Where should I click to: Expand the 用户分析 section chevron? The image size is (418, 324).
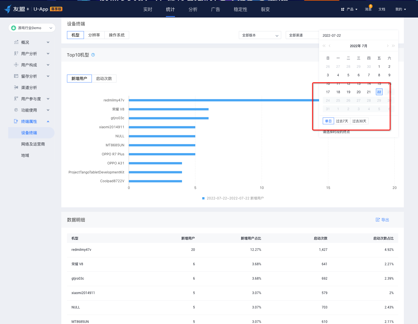coord(48,53)
